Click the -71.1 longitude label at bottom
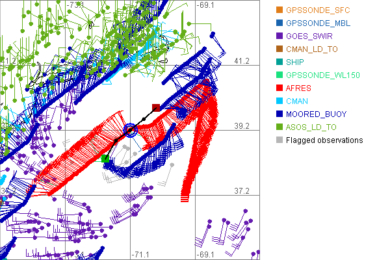390x260 pixels. 141,254
